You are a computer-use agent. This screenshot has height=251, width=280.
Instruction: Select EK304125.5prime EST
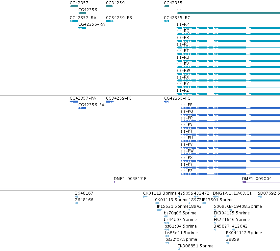click(x=215, y=216)
